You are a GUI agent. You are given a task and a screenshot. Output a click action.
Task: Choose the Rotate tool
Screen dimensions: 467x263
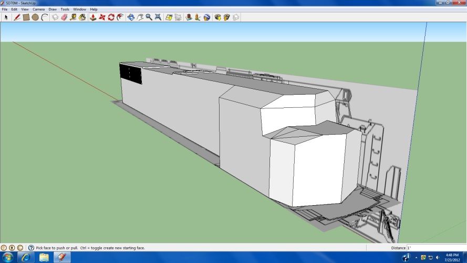[111, 17]
